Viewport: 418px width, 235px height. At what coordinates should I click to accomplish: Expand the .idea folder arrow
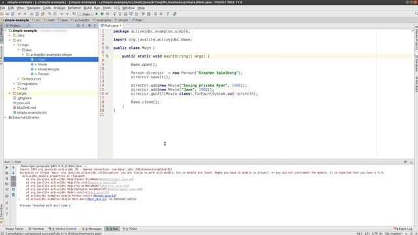(10, 35)
